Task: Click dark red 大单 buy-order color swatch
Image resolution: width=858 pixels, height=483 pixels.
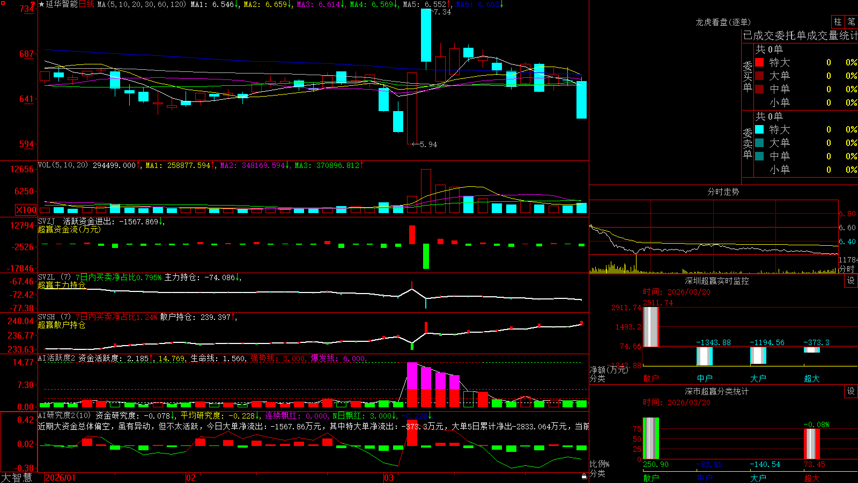Action: pyautogui.click(x=759, y=76)
